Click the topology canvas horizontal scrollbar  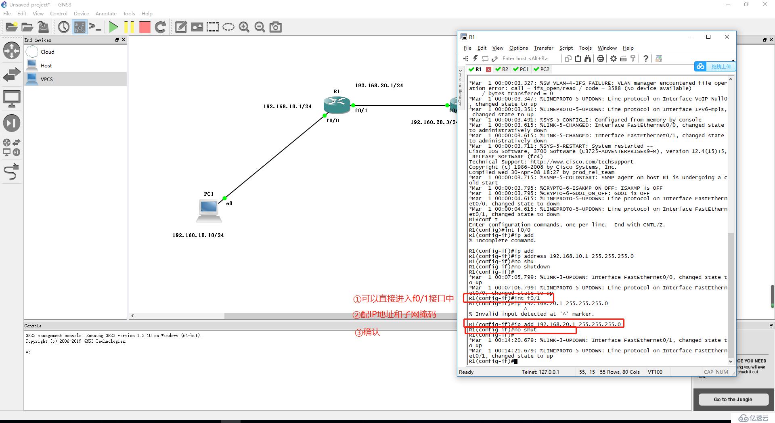341,316
